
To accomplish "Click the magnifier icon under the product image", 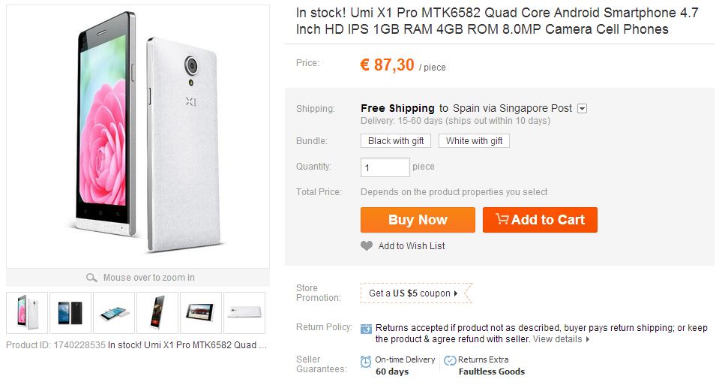I will point(92,278).
